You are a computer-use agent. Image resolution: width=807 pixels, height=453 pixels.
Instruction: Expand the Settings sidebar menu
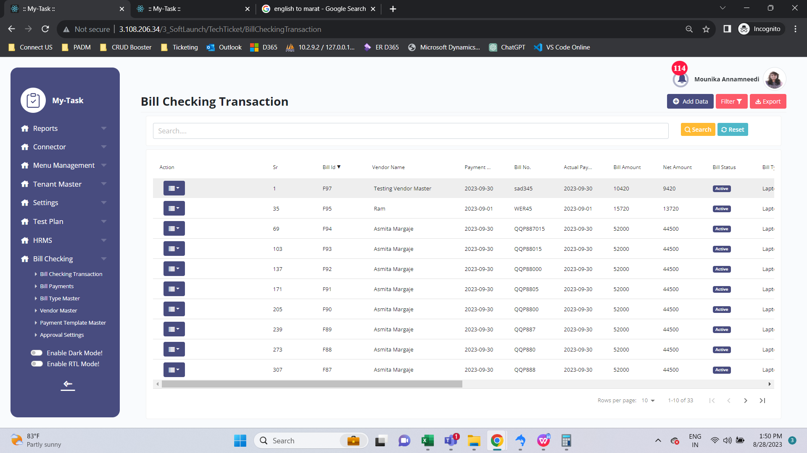click(63, 203)
